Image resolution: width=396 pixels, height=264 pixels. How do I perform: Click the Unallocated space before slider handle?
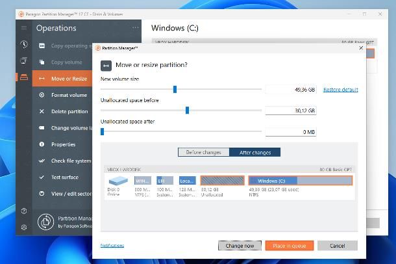point(187,111)
